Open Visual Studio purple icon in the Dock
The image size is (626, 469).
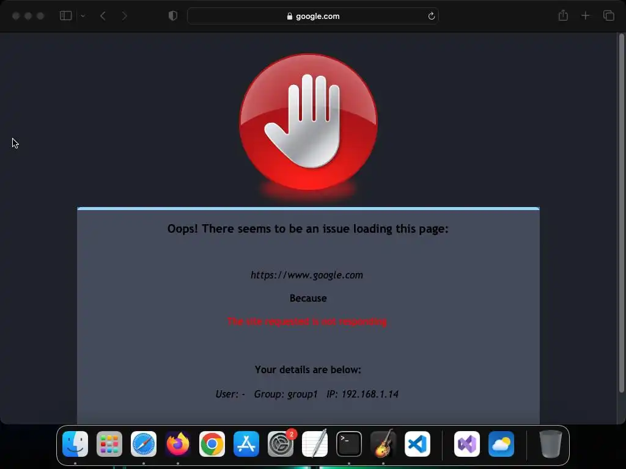[x=467, y=444]
